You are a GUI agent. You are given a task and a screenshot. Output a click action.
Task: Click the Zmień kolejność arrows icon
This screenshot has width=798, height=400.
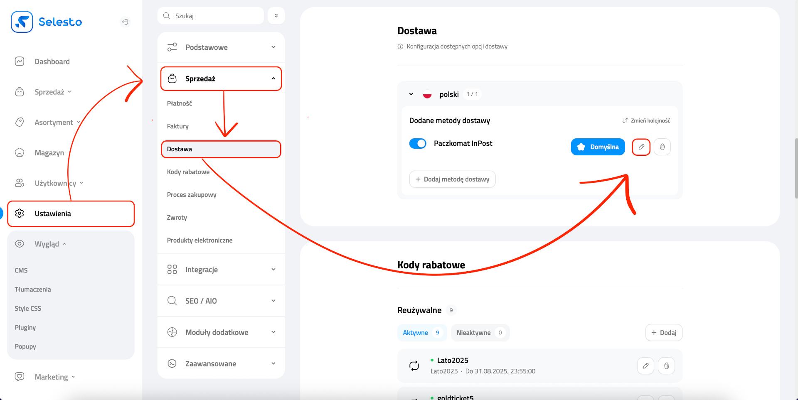pyautogui.click(x=625, y=120)
